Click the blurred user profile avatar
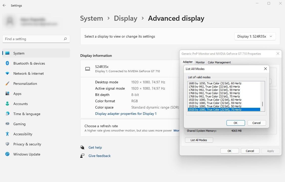The image size is (285, 182). pyautogui.click(x=10, y=21)
